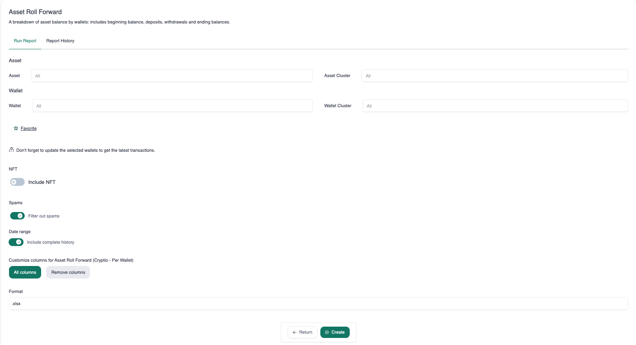Open the Asset dropdown field

(x=172, y=76)
